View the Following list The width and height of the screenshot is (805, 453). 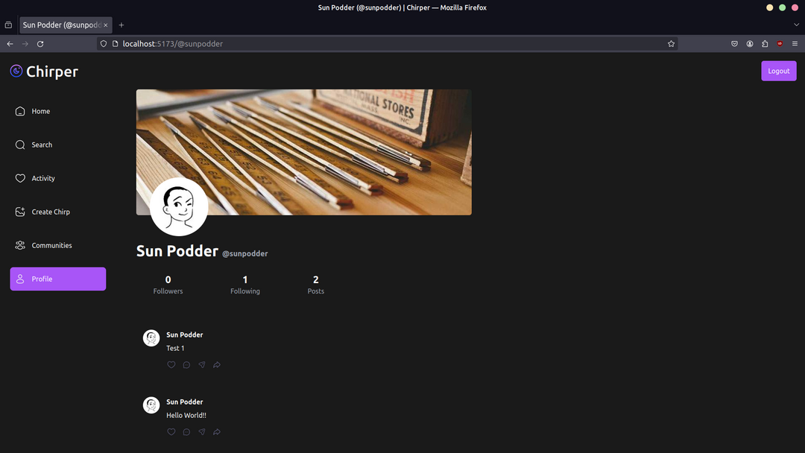(x=245, y=285)
